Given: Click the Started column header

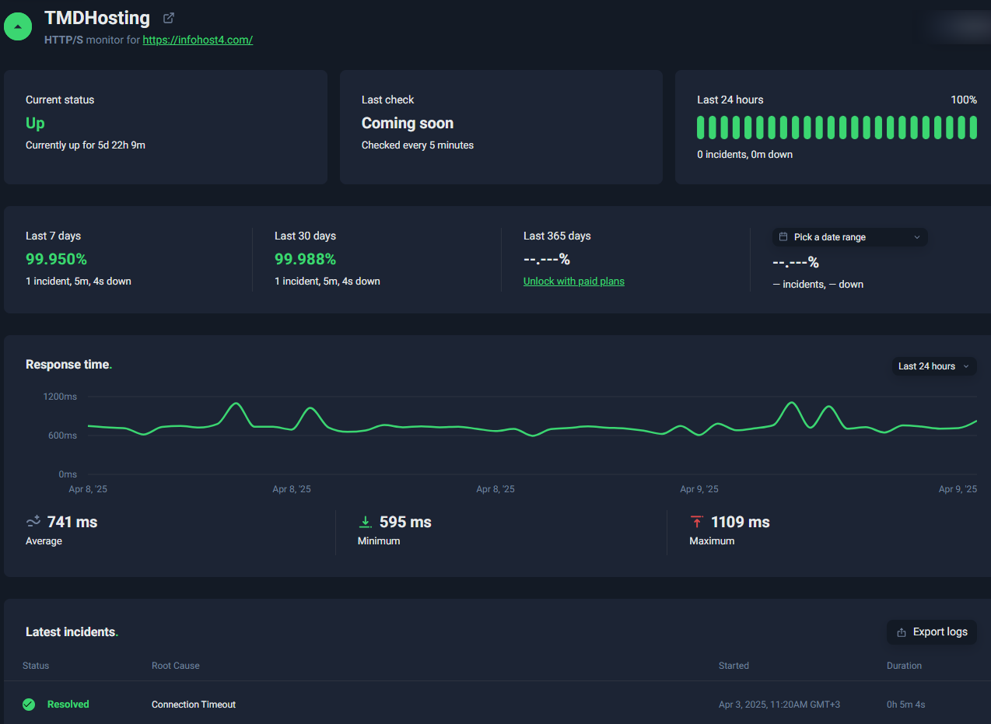Looking at the screenshot, I should 734,666.
